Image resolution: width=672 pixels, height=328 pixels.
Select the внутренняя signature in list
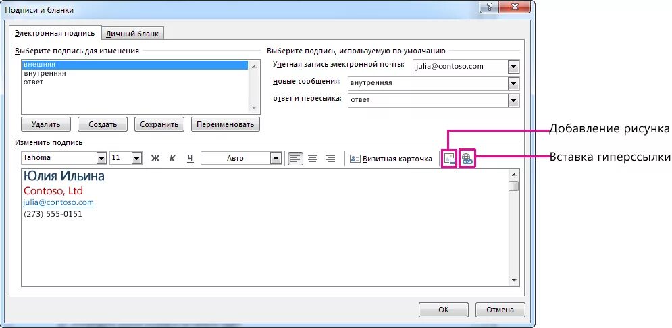[135, 73]
